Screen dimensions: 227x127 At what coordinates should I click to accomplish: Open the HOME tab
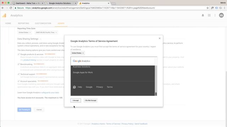pos(8,23)
